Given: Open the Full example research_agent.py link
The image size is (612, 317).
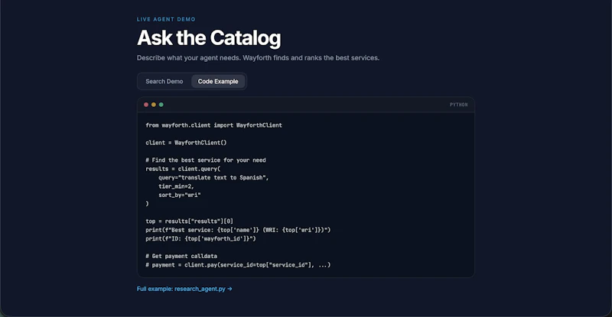Looking at the screenshot, I should 184,289.
